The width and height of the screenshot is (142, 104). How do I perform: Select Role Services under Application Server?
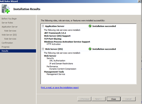tap(10, 31)
